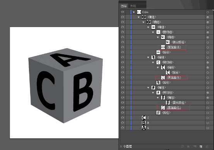Click the Delete Selection trash icon
Viewport: 214px width, 150px height.
tap(207, 147)
